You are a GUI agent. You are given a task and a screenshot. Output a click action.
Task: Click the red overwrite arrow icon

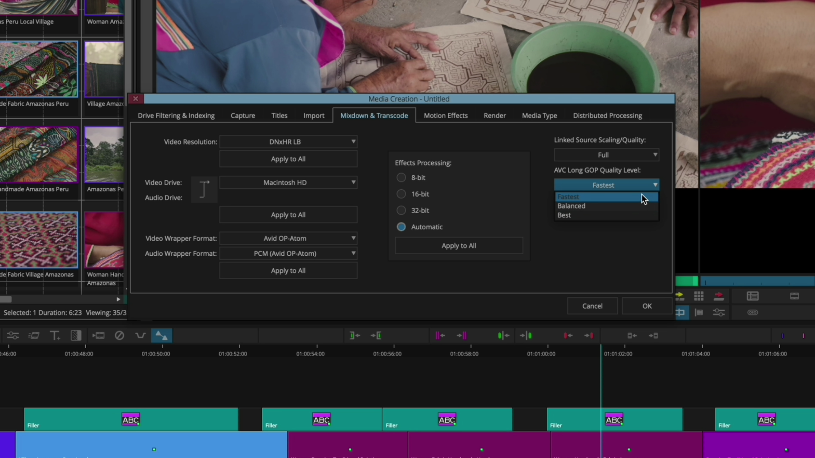(719, 296)
